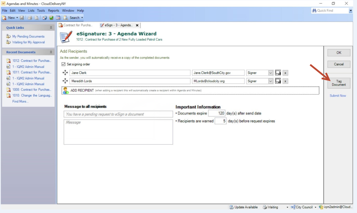Open the Edit menu

[12, 11]
